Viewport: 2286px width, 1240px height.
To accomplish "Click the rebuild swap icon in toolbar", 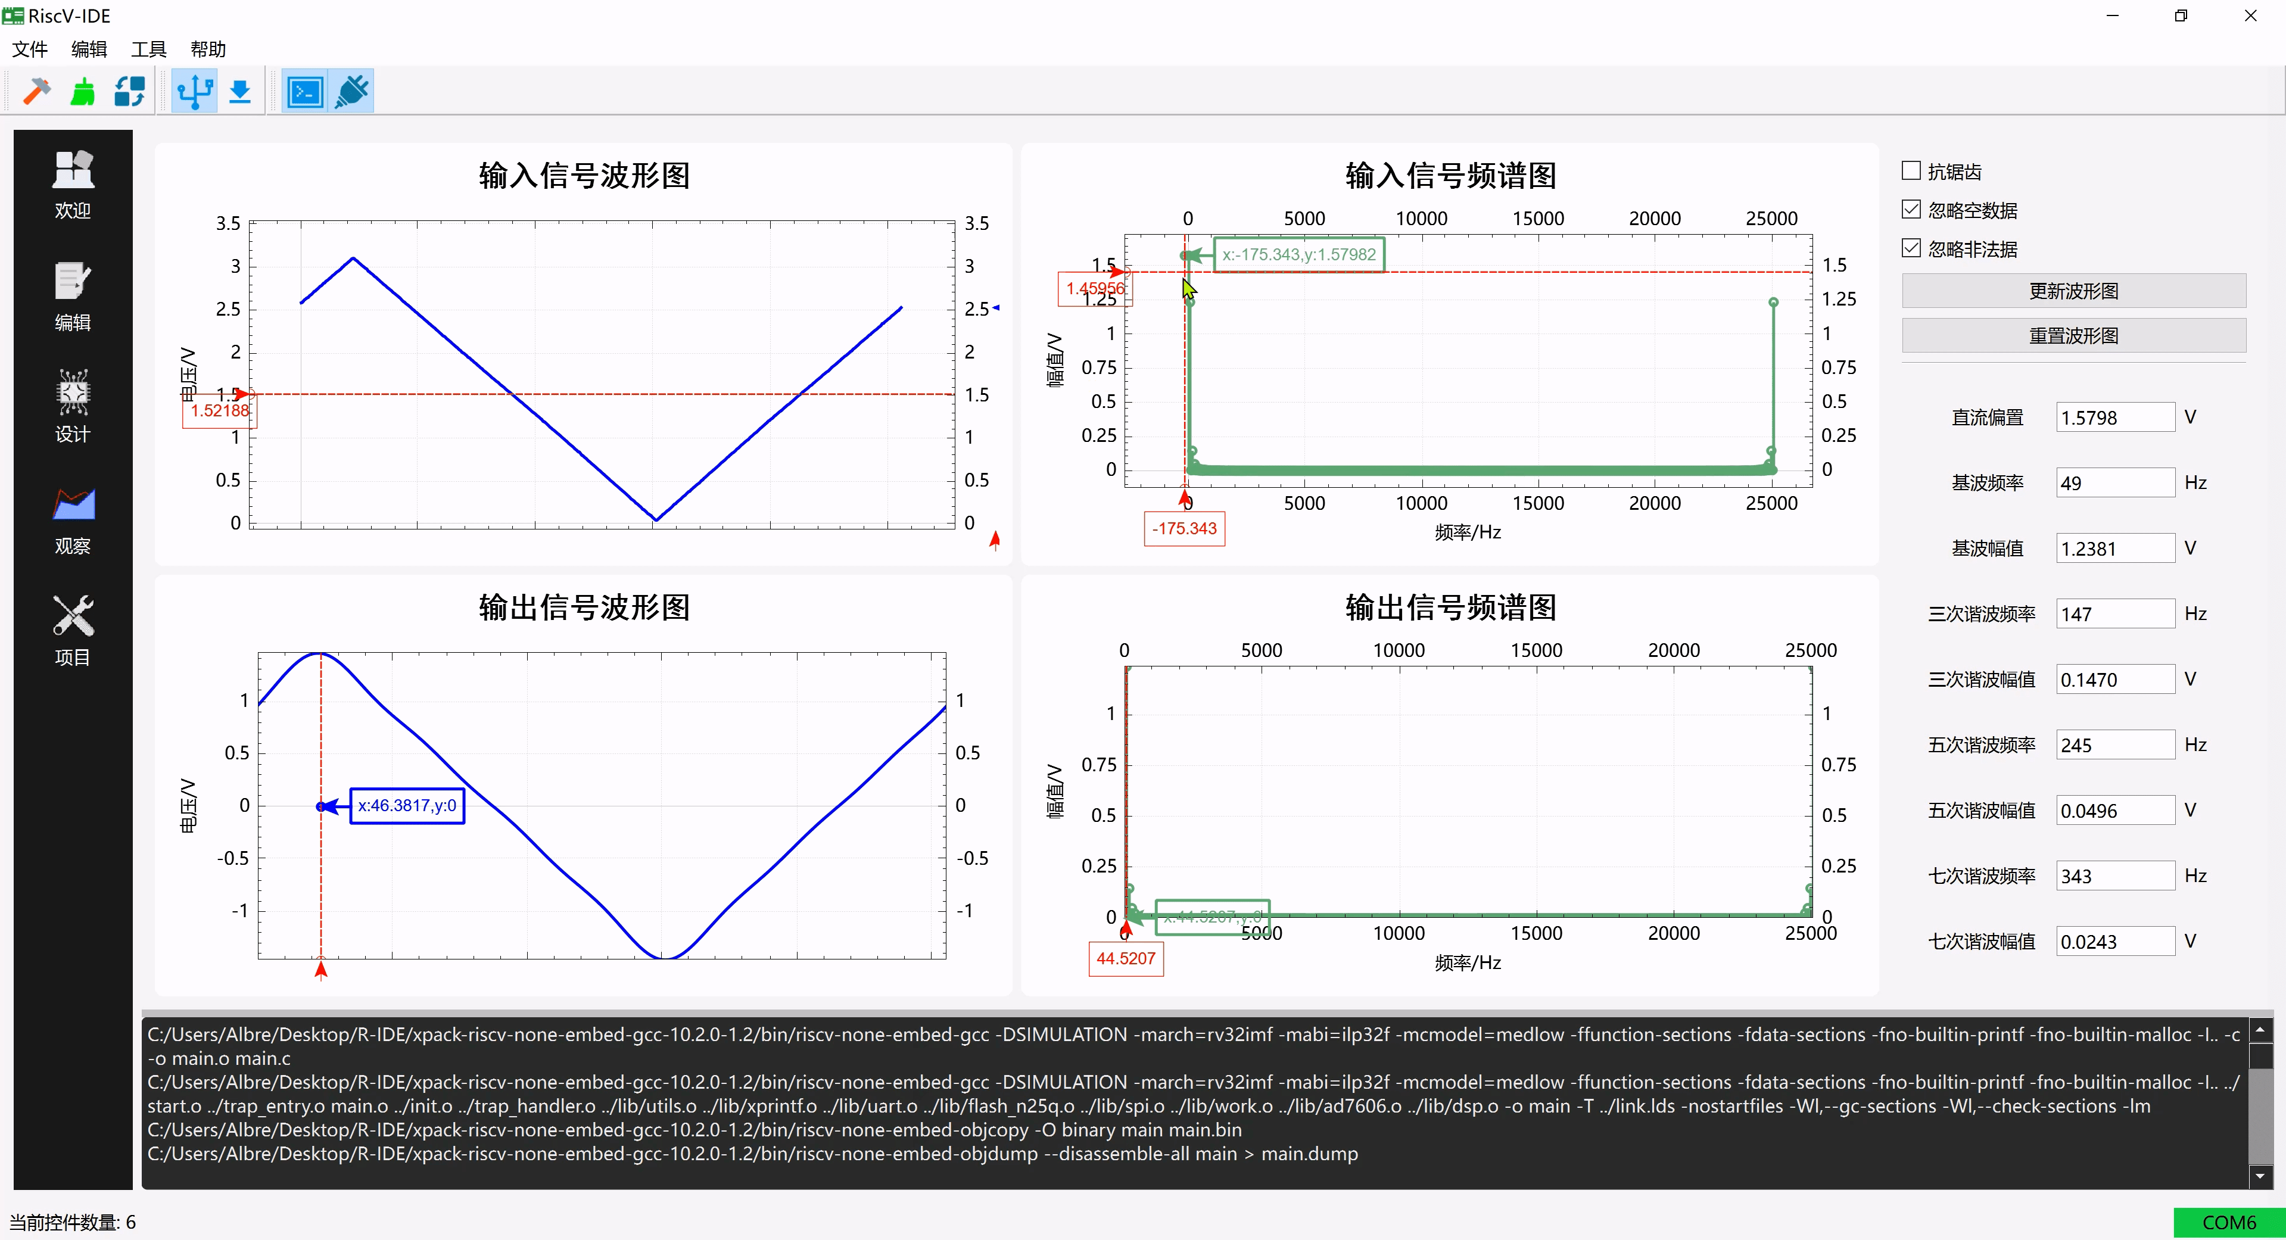I will (x=130, y=92).
